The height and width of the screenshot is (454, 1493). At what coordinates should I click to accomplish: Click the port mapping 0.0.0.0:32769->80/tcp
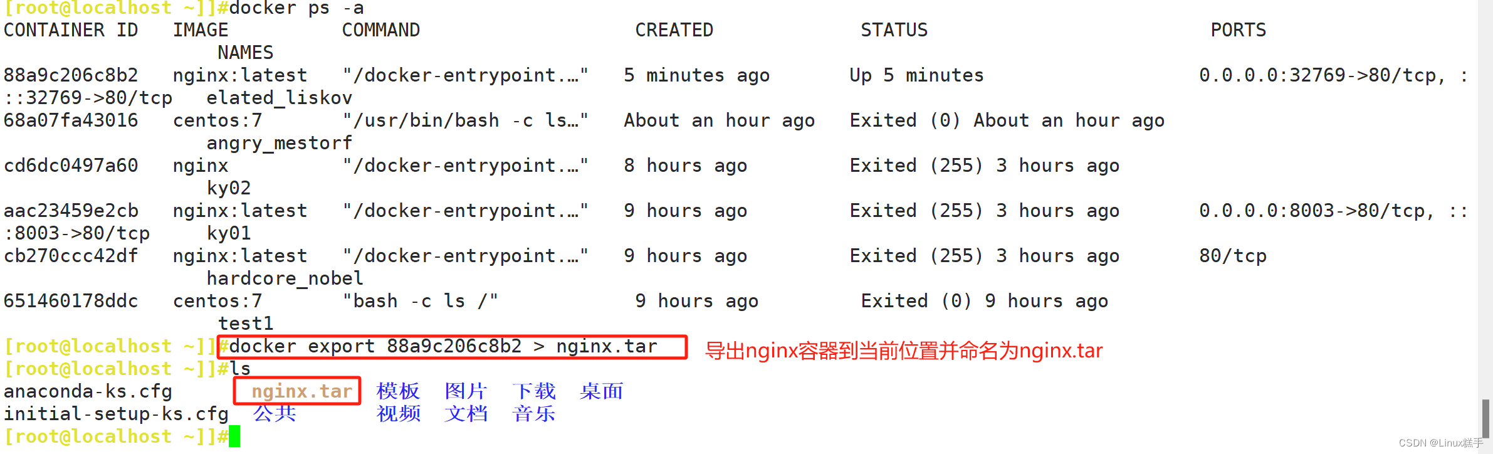pos(1318,75)
